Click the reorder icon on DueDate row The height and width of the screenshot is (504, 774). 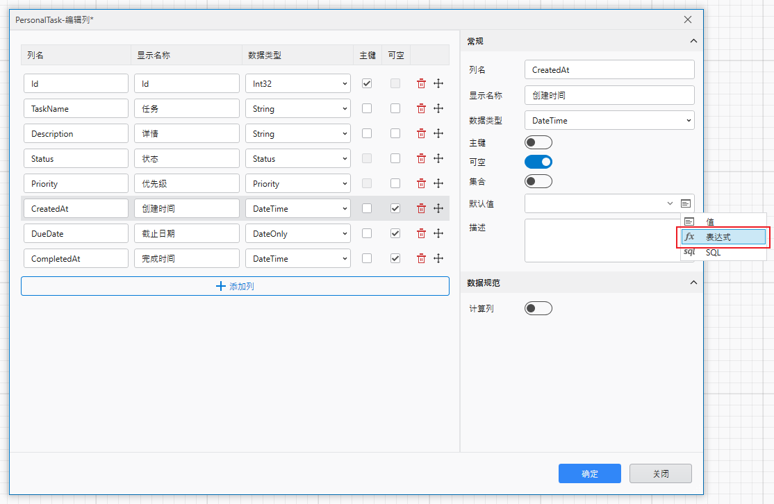click(438, 233)
